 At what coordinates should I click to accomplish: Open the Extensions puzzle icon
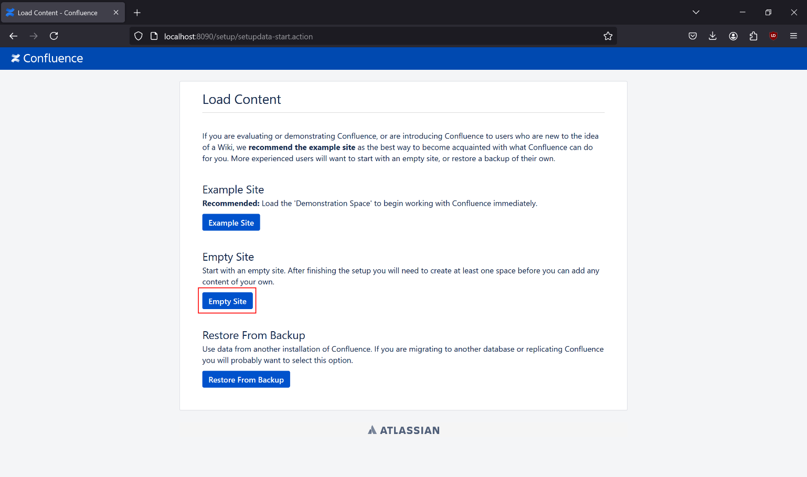(x=753, y=36)
